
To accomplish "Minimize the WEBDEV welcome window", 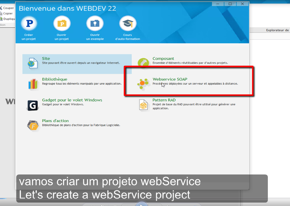I will coord(218,4).
